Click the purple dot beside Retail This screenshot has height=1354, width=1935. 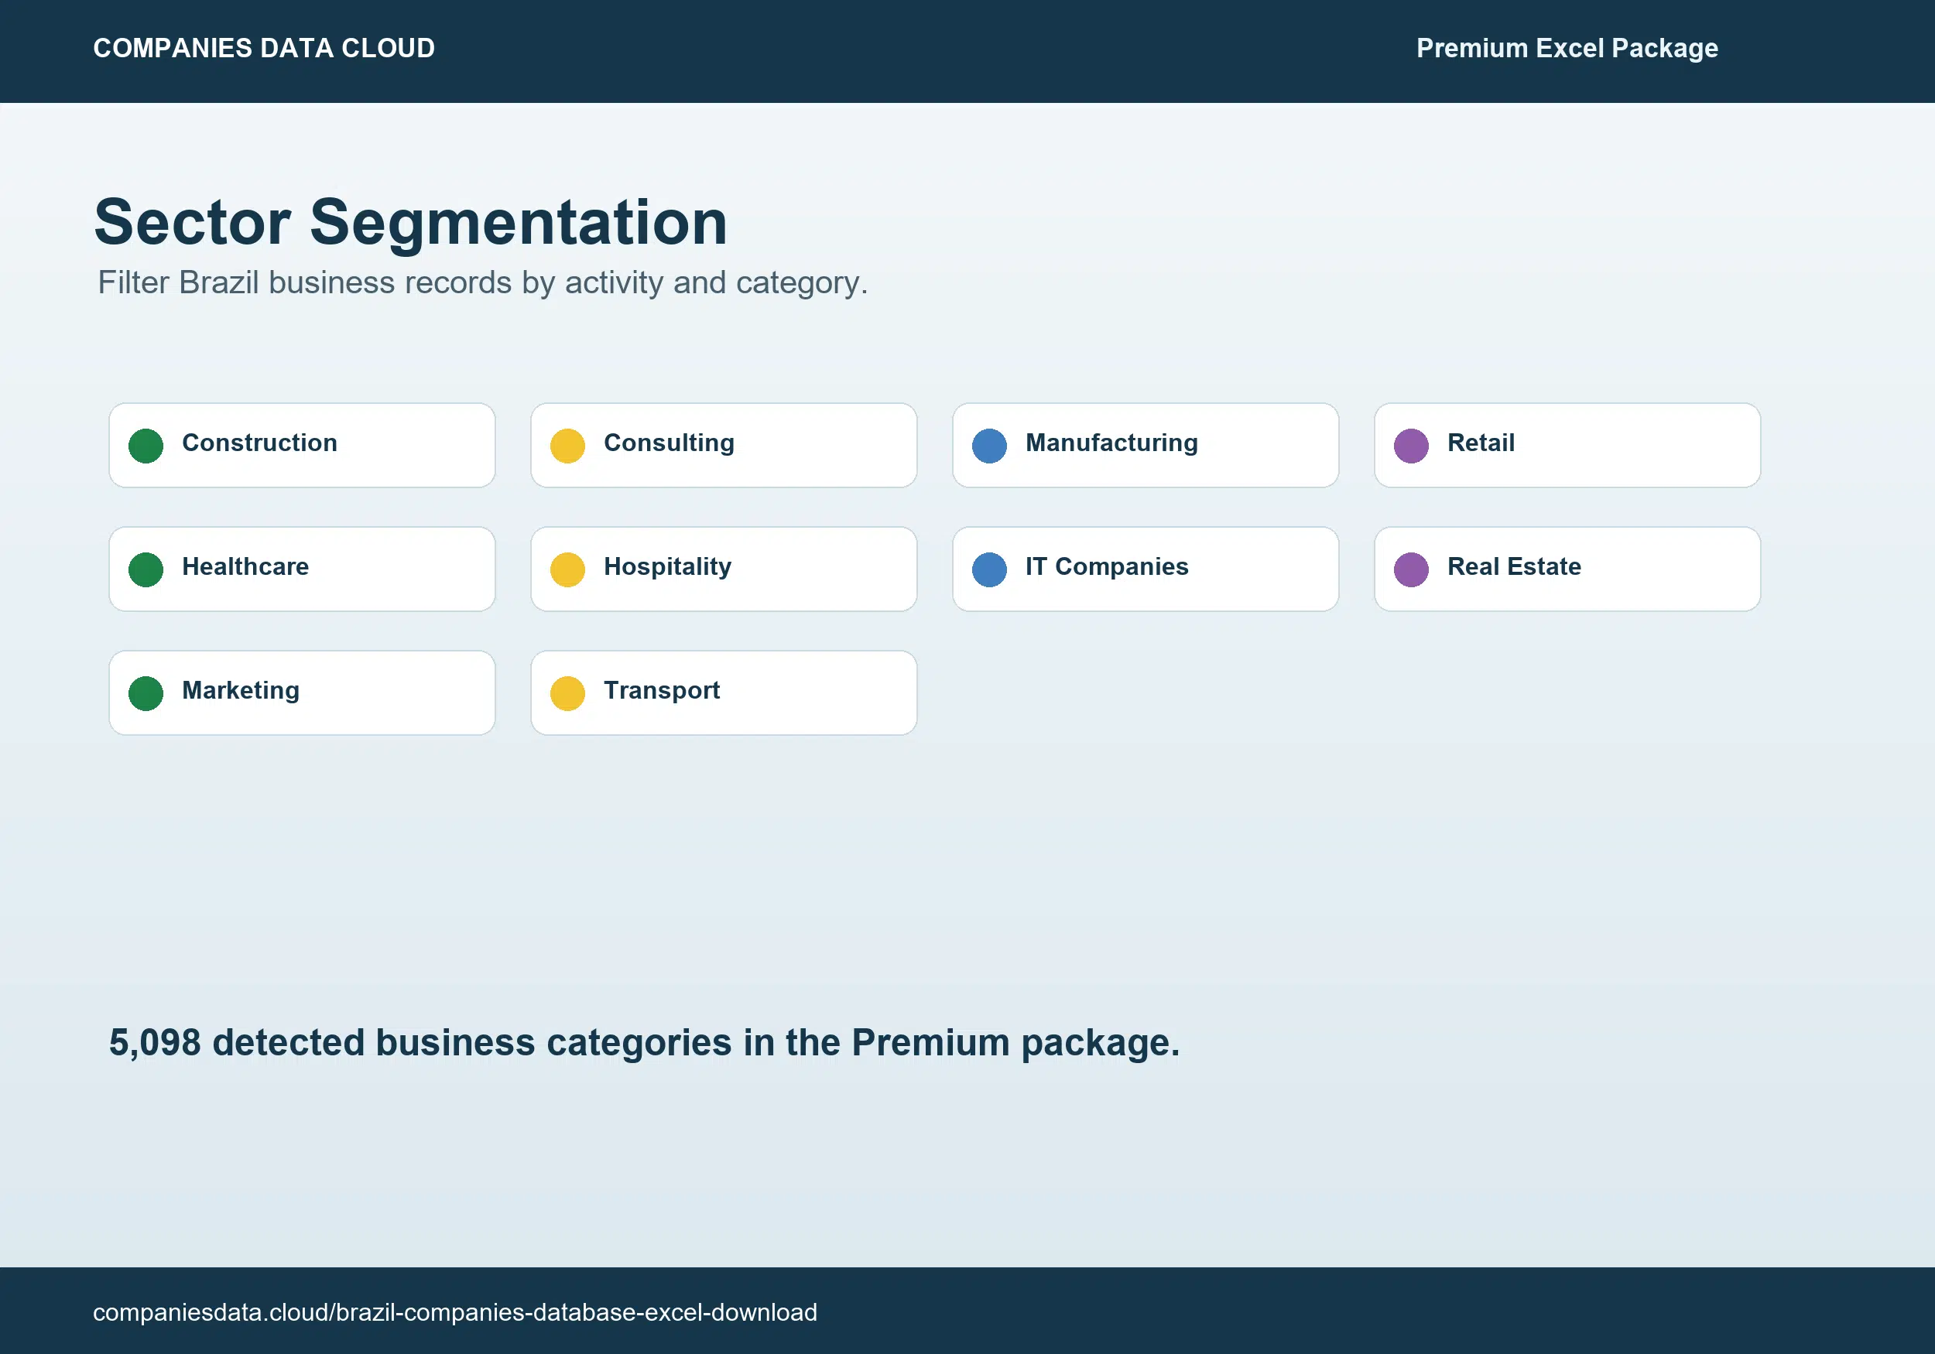[1411, 446]
